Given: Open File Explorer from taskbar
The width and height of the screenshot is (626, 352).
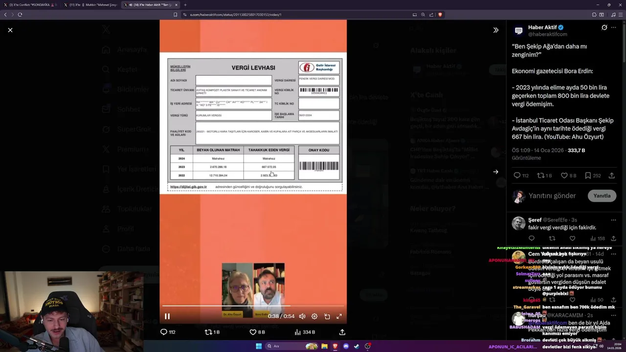Looking at the screenshot, I should coord(324,346).
